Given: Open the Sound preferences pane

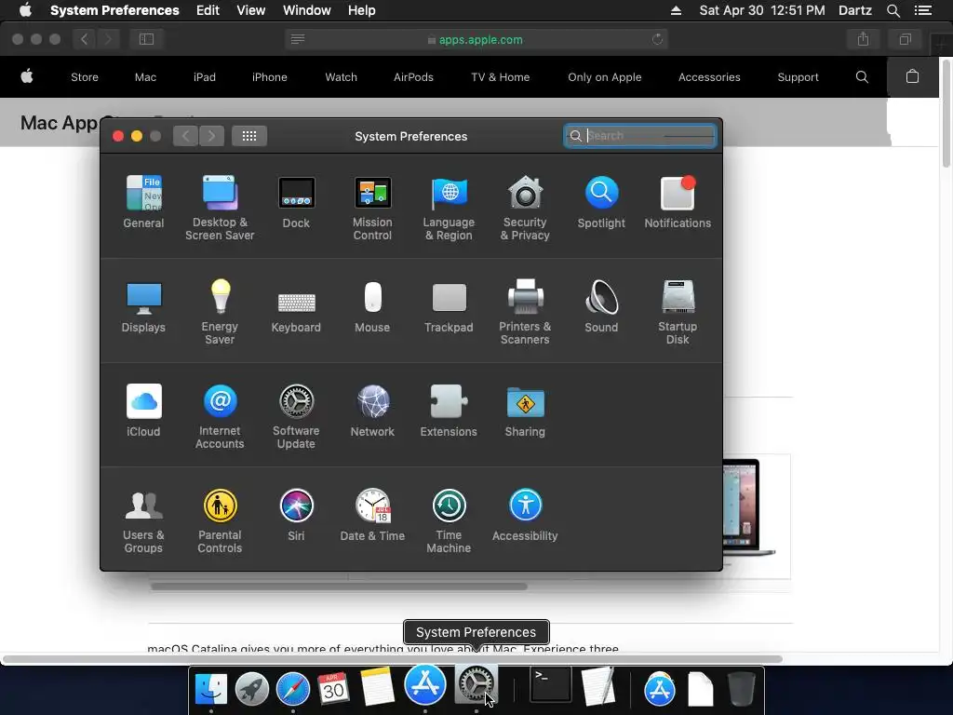Looking at the screenshot, I should [x=601, y=306].
